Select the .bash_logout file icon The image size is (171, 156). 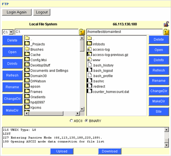[x=89, y=70]
